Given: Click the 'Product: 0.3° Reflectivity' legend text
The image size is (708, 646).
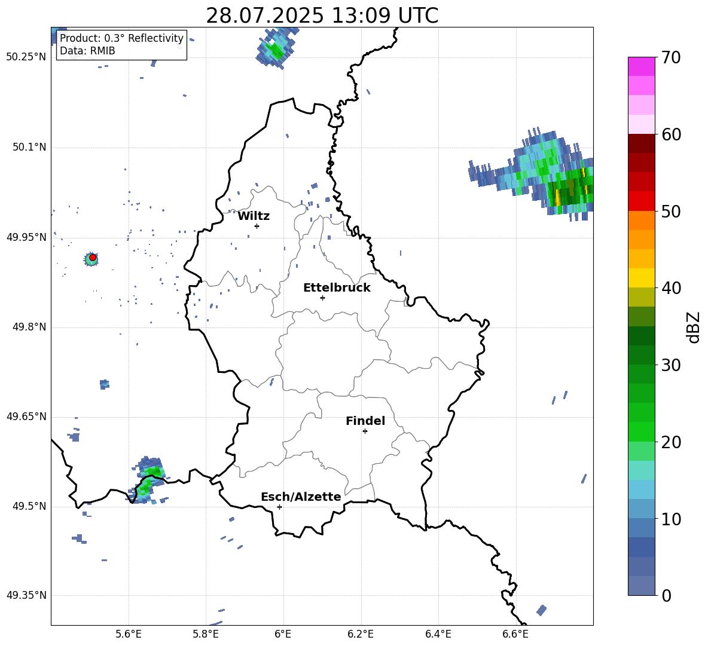Looking at the screenshot, I should [121, 38].
